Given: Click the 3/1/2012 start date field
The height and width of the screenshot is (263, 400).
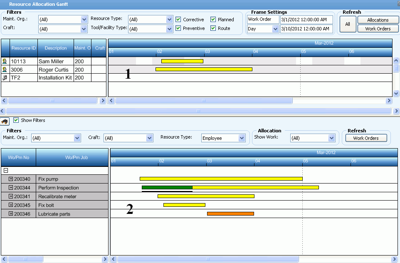Looking at the screenshot, I should coord(306,20).
